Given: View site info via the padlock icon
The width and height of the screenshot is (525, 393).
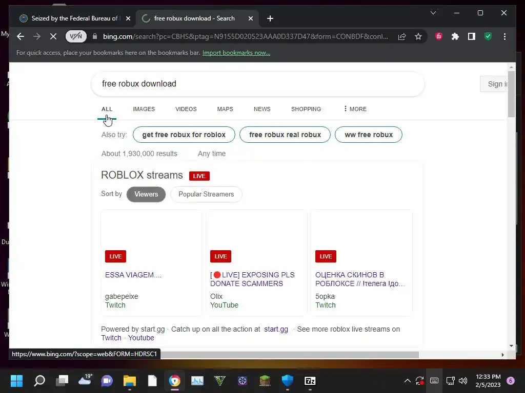Looking at the screenshot, I should pyautogui.click(x=95, y=36).
